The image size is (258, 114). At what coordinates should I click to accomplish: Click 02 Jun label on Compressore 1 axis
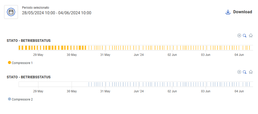[172, 55]
